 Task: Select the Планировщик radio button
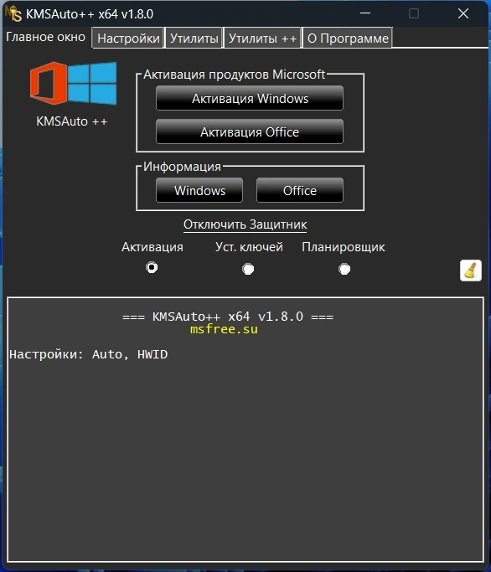(x=344, y=269)
